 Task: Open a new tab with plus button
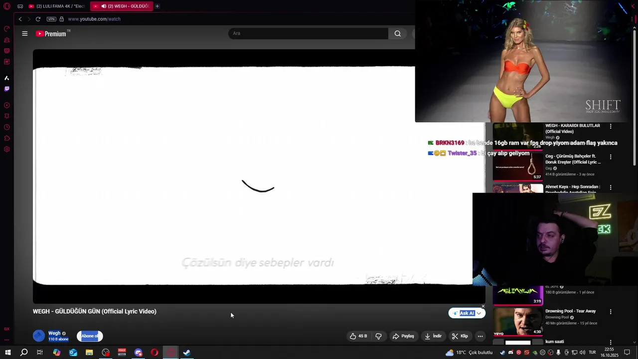(157, 6)
